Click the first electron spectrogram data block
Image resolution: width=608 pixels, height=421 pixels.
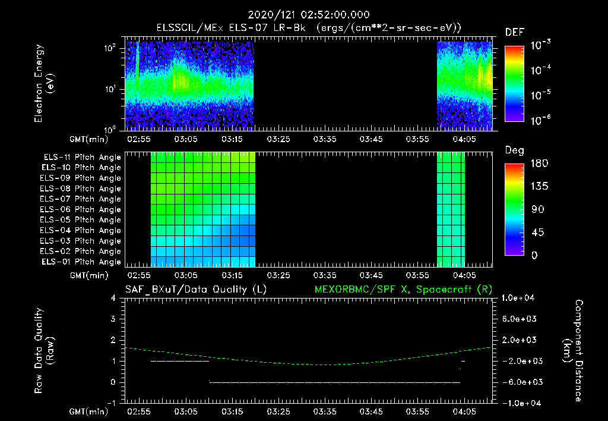(x=189, y=86)
